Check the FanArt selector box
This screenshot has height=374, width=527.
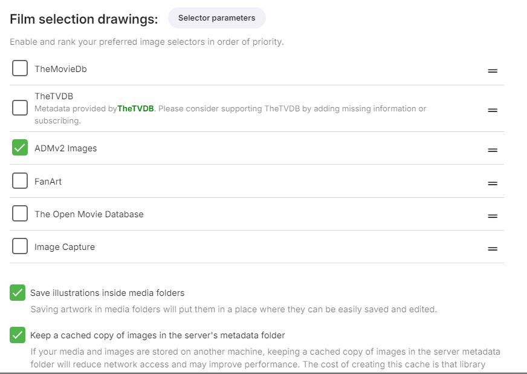tap(20, 181)
